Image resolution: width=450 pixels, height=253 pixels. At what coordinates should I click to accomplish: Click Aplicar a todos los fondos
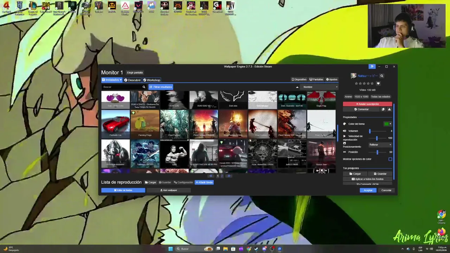click(x=367, y=179)
